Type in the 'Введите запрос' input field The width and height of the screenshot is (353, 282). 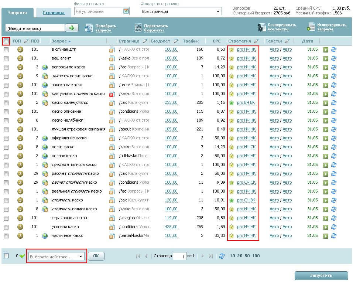tap(35, 28)
